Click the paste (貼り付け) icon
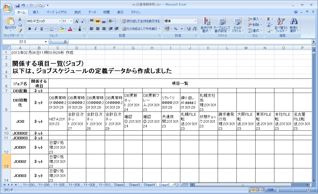Image resolution: width=318 pixels, height=194 pixels. coord(10,21)
